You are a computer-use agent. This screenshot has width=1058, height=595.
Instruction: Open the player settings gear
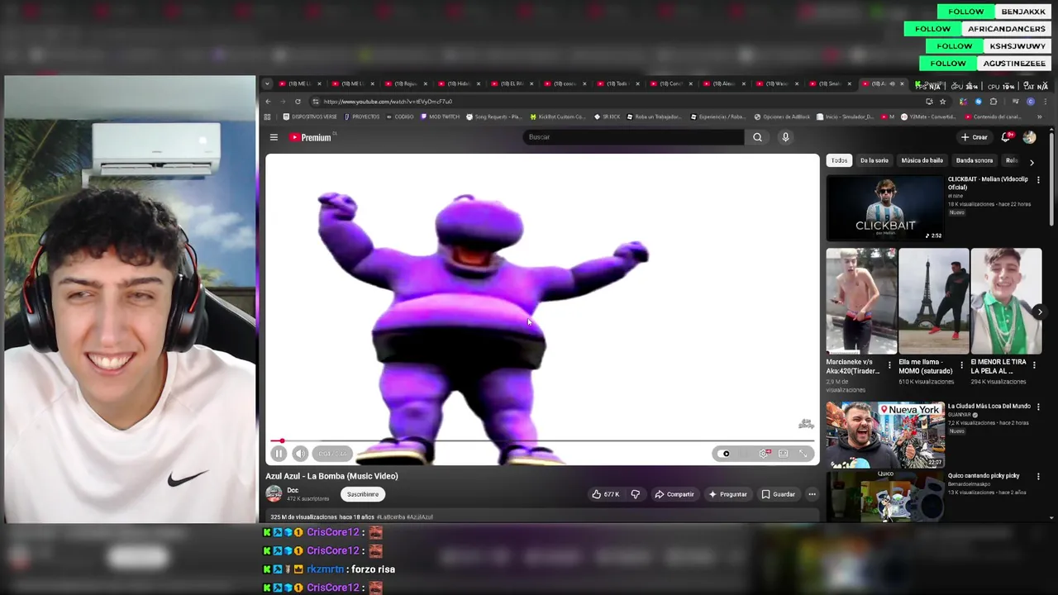point(765,453)
